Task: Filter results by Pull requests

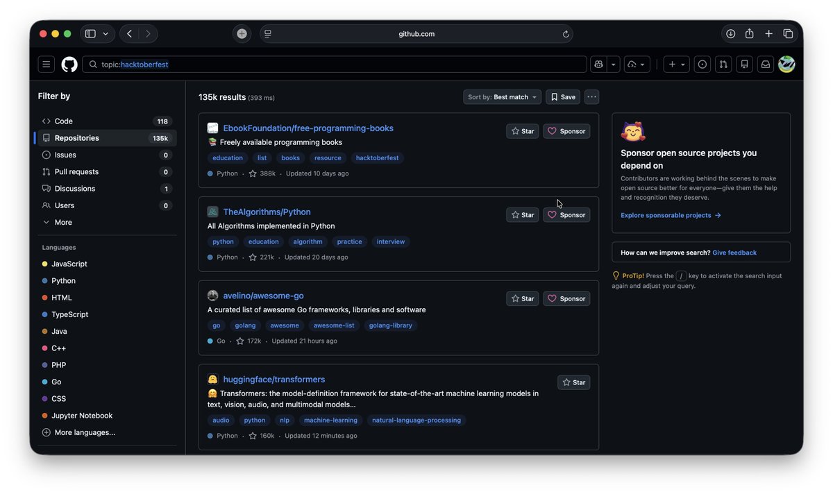Action: click(x=106, y=171)
